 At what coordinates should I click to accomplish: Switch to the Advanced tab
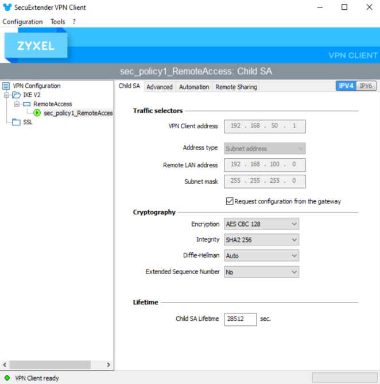(159, 87)
